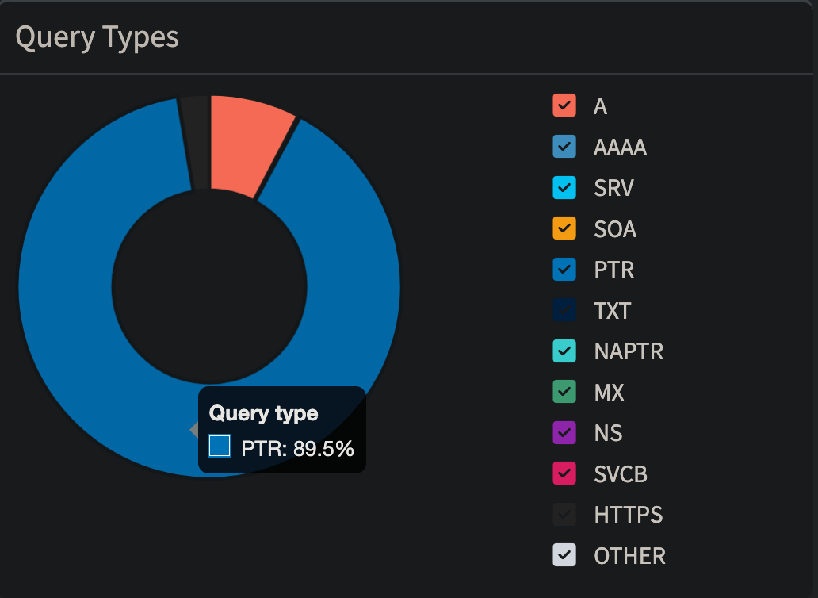Image resolution: width=818 pixels, height=598 pixels.
Task: Toggle the dark navy TXT checkbox
Action: coord(564,311)
